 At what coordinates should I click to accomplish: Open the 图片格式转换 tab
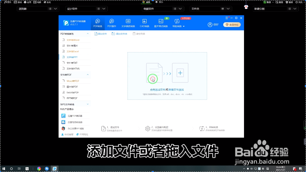click(x=161, y=23)
